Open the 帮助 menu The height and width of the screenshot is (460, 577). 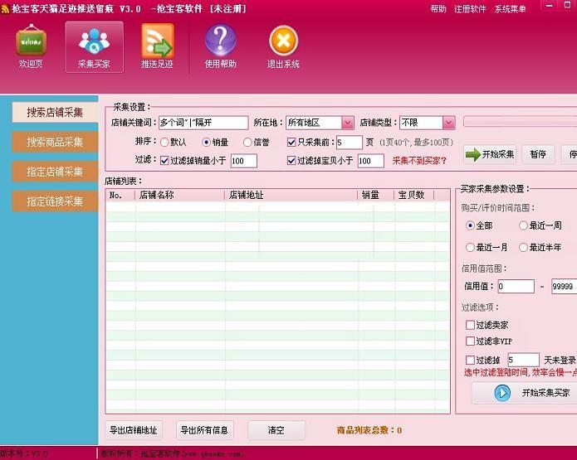(438, 9)
